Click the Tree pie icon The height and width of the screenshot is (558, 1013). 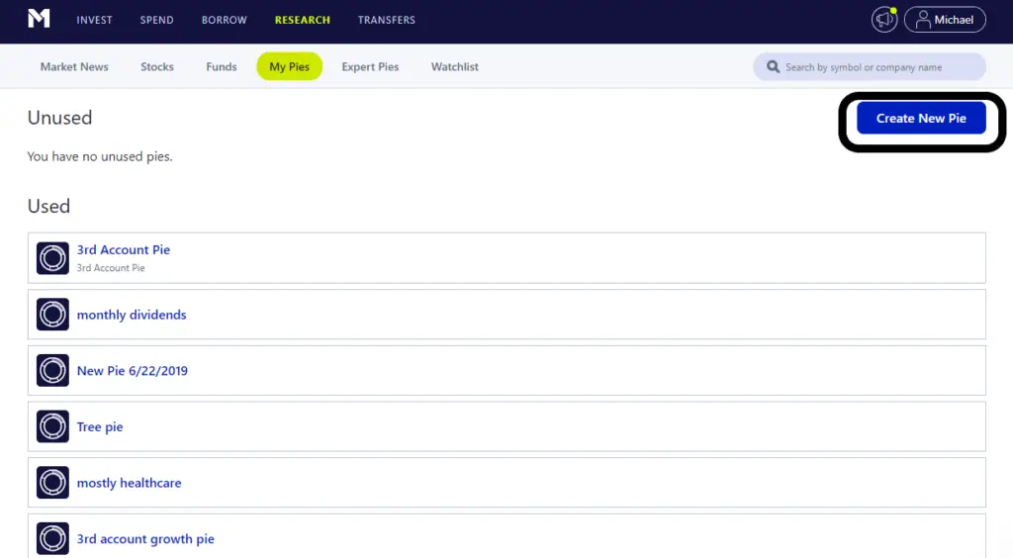52,426
